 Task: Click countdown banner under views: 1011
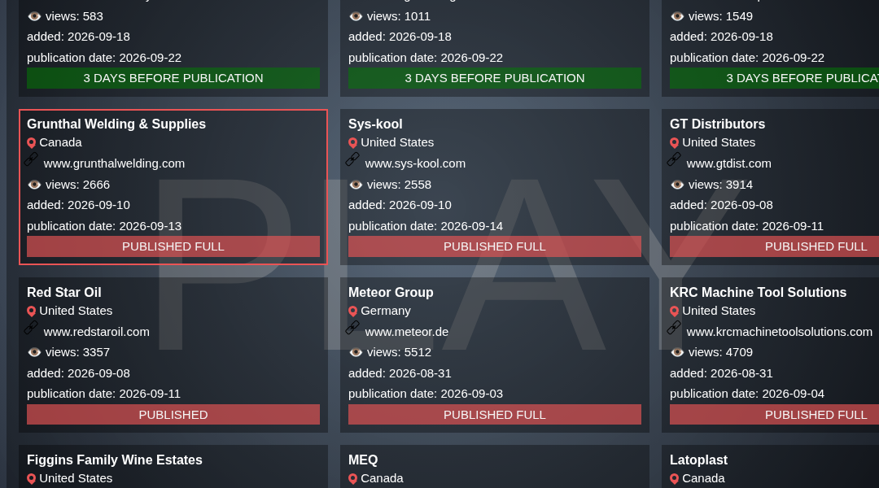495,78
